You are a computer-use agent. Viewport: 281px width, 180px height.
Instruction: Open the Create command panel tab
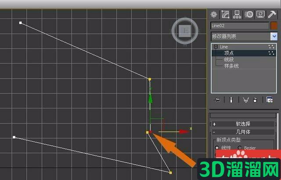pos(214,14)
